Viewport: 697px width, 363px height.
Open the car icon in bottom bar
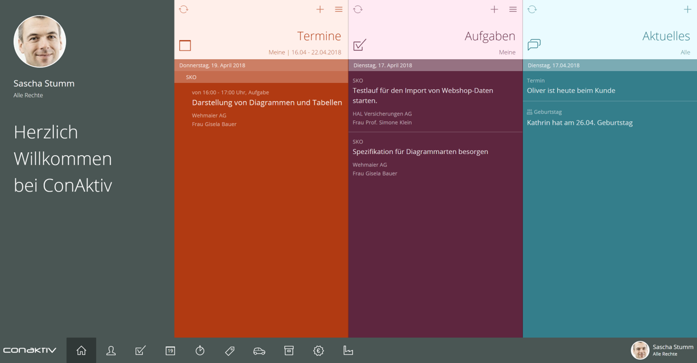point(259,351)
